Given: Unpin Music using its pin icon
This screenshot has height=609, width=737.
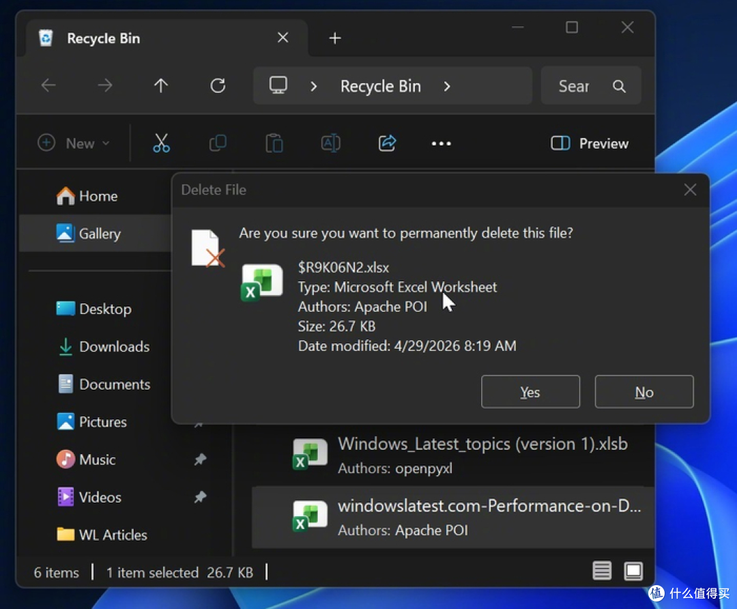Looking at the screenshot, I should (200, 459).
